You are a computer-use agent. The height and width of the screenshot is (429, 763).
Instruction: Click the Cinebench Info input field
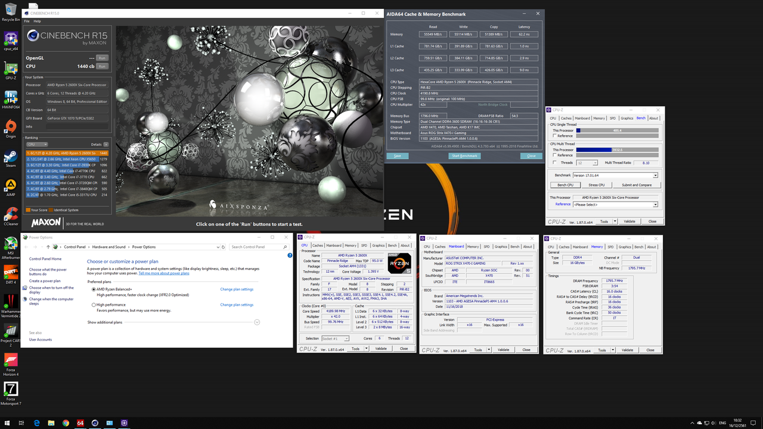point(78,126)
